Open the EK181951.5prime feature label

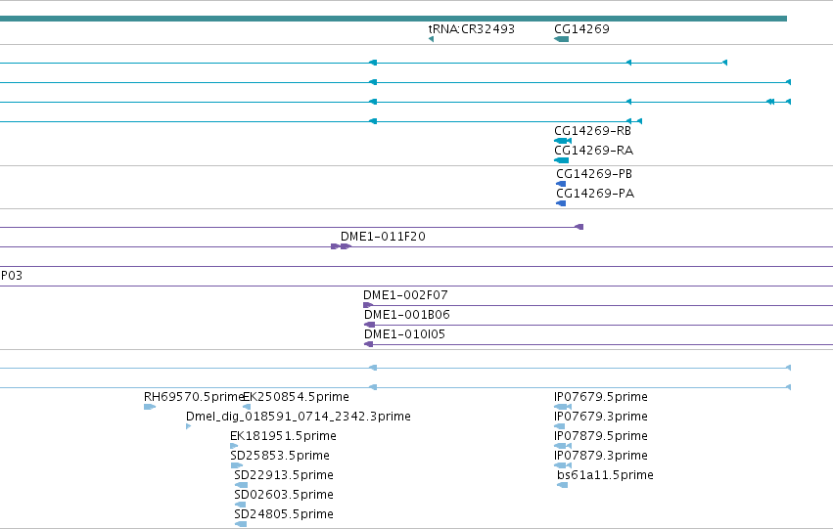(283, 436)
